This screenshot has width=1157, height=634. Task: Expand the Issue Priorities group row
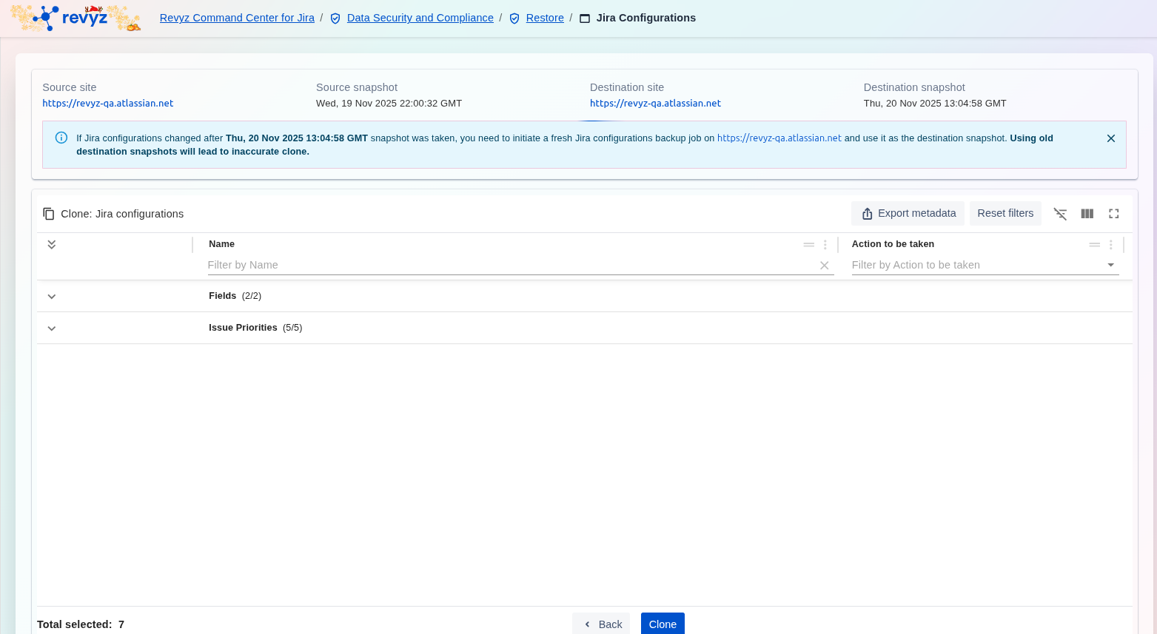[52, 328]
